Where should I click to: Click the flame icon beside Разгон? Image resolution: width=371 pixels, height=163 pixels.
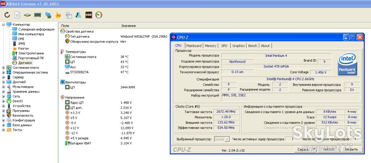[14, 48]
